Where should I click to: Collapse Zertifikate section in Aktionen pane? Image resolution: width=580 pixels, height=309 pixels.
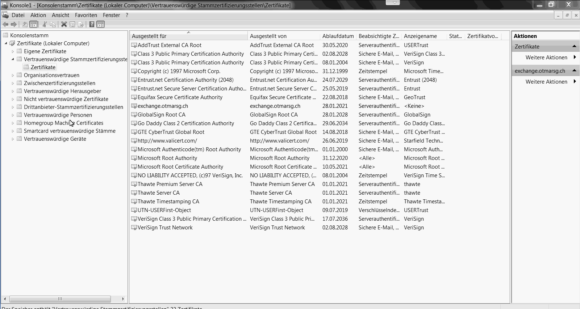pyautogui.click(x=574, y=46)
